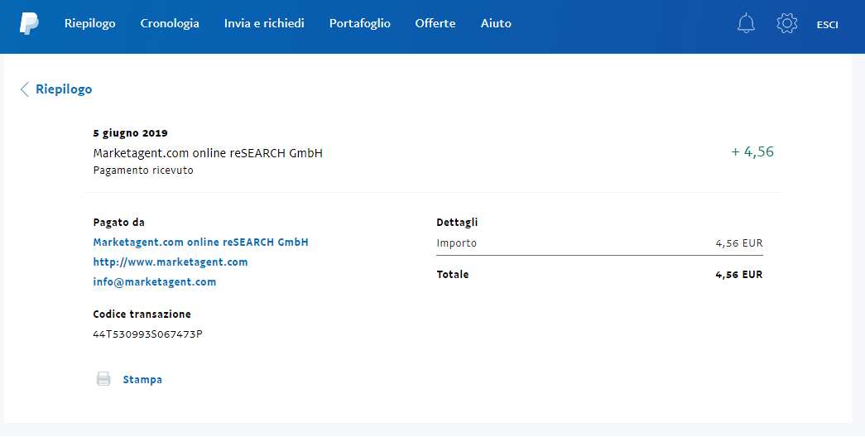Visit the http://www.marketagent.com link

(x=171, y=262)
